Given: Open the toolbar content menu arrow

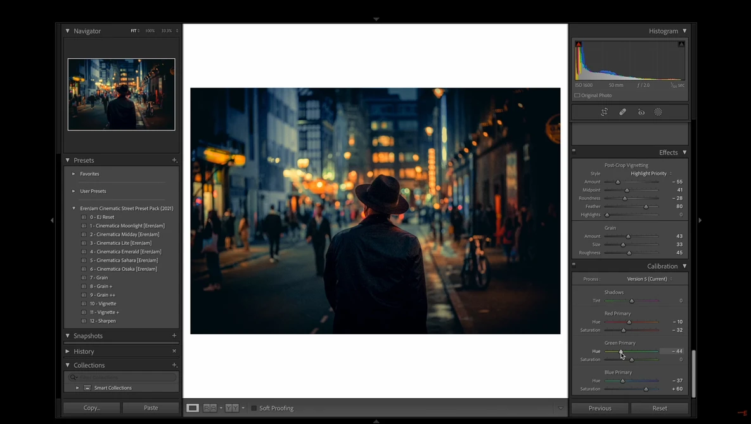Looking at the screenshot, I should point(560,408).
